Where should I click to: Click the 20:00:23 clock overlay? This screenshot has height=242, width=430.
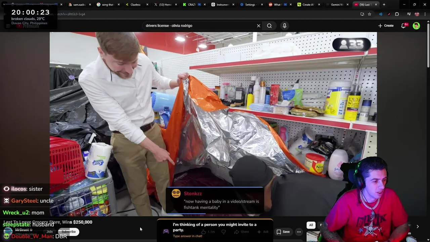[x=31, y=12]
